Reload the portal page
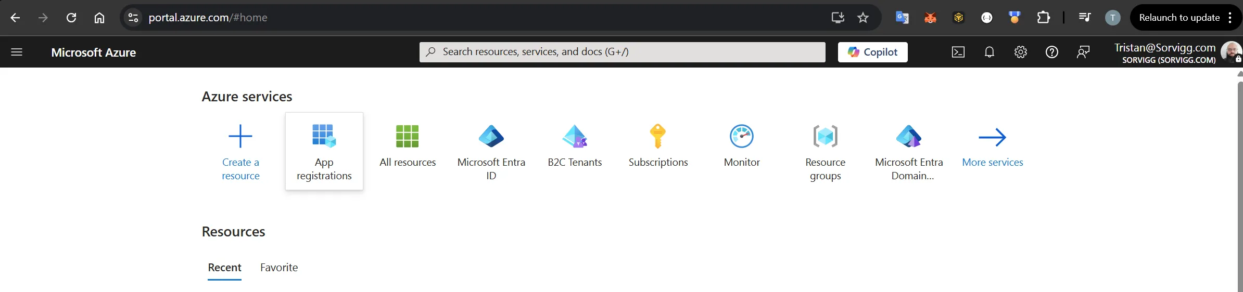Viewport: 1243px width, 292px height. (71, 18)
